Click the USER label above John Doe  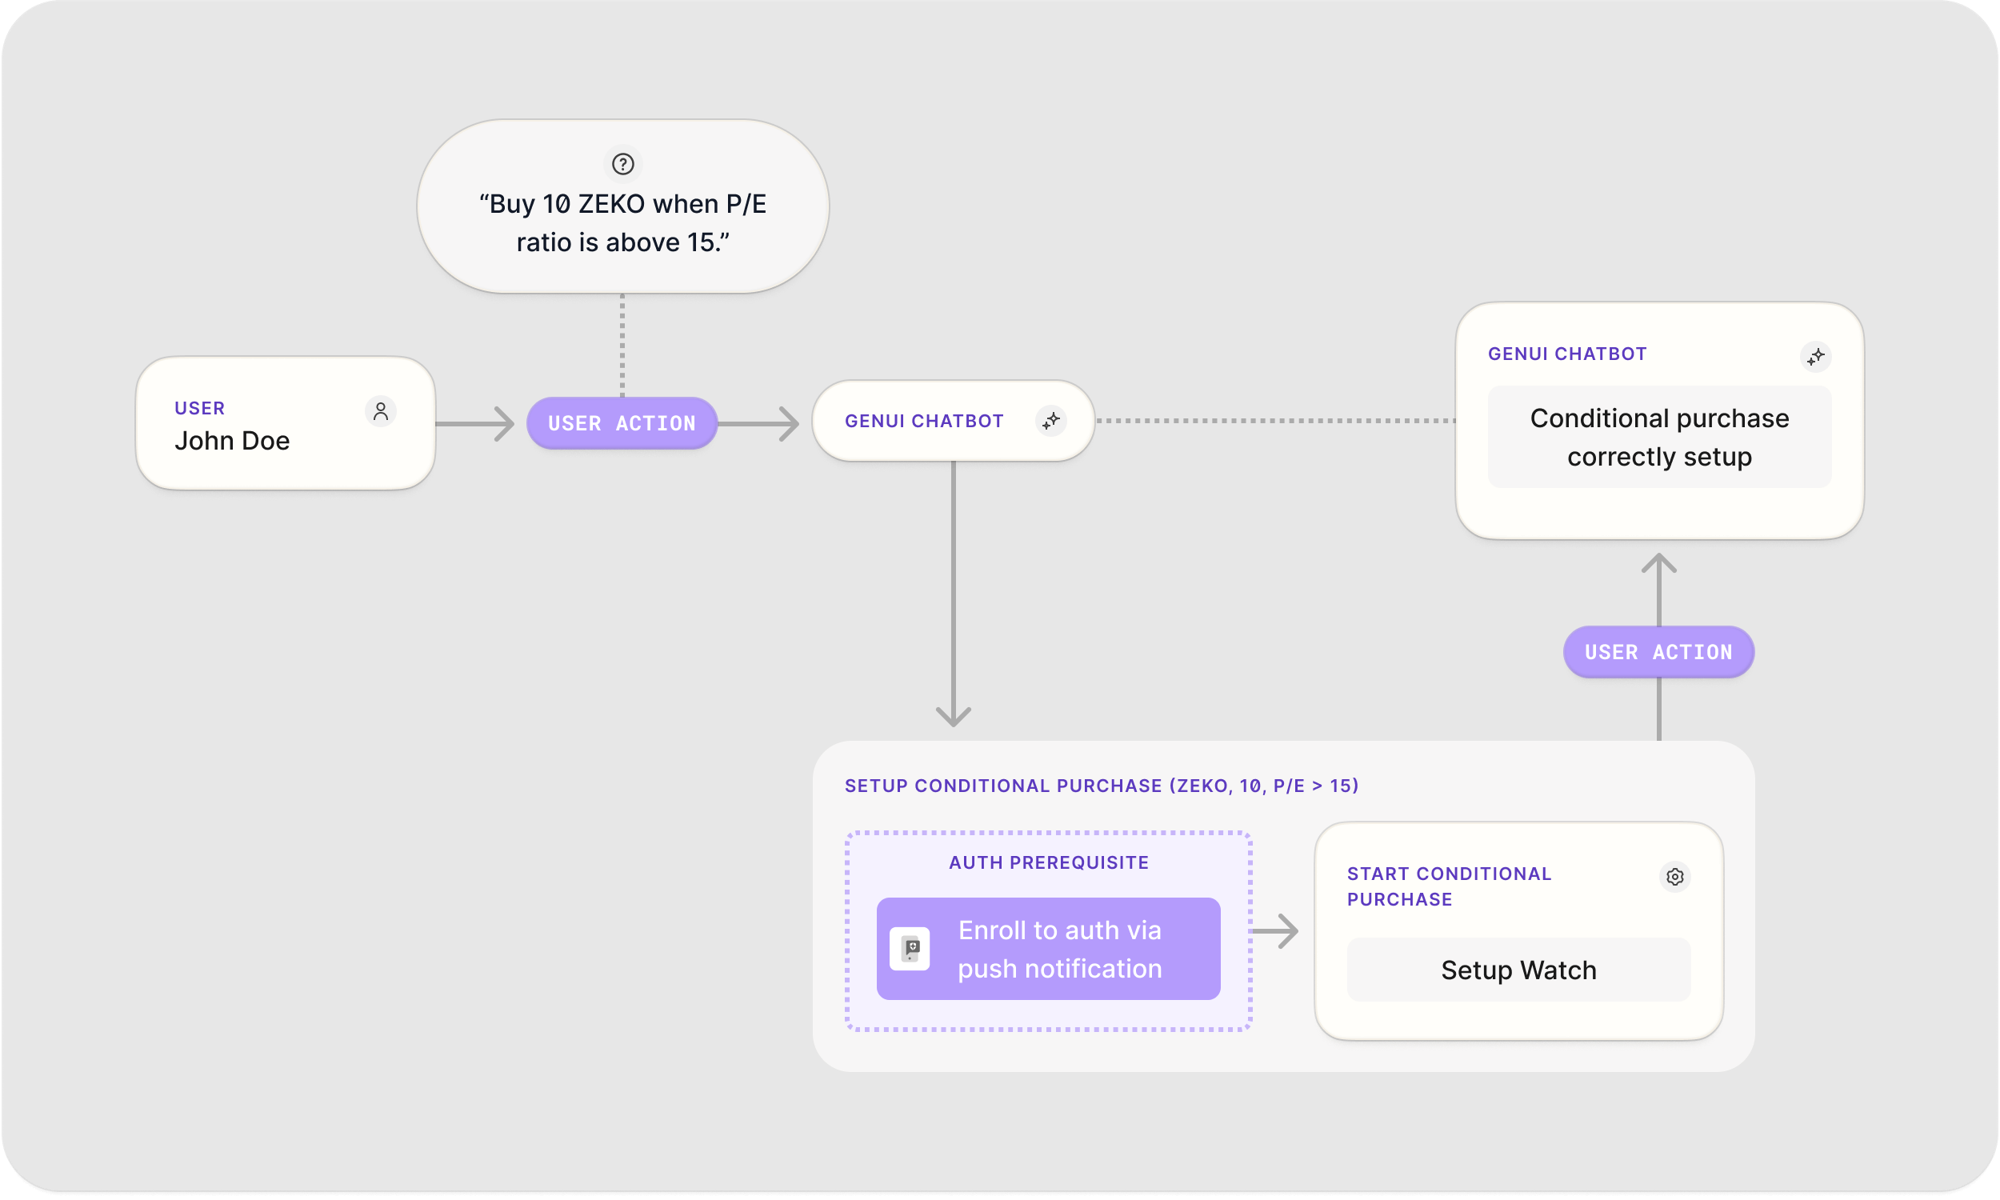click(x=200, y=408)
